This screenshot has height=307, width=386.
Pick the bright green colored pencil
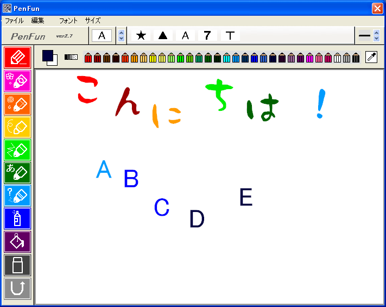click(180, 58)
